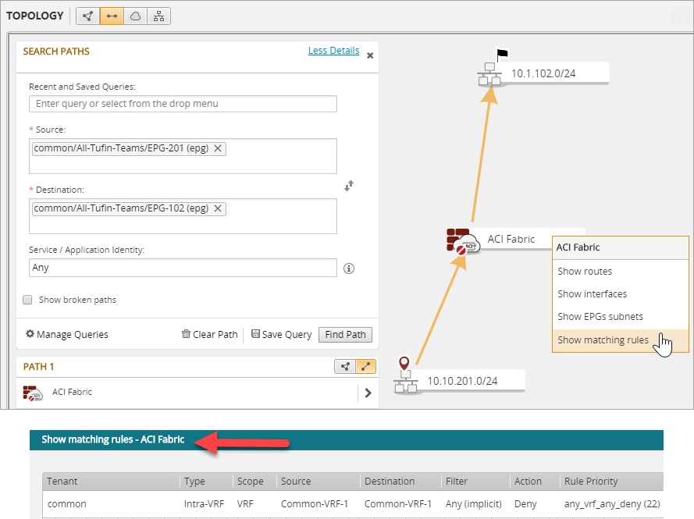Enable Show broken paths checkbox

tap(27, 300)
